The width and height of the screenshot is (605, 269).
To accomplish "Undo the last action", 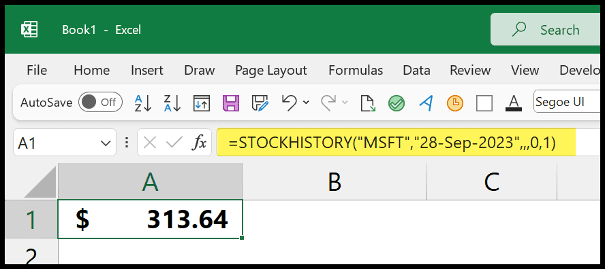I will point(289,103).
